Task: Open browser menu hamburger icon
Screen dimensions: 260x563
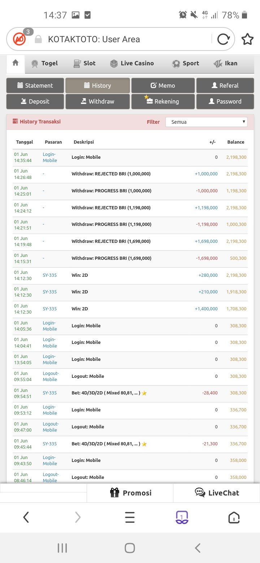Action: click(x=130, y=518)
